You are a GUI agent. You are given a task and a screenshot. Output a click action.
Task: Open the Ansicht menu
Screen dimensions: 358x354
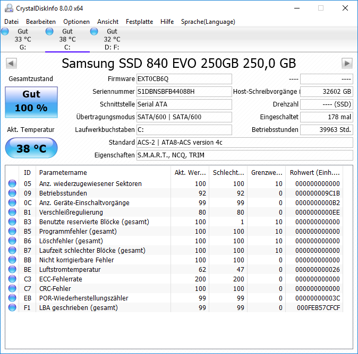point(108,22)
